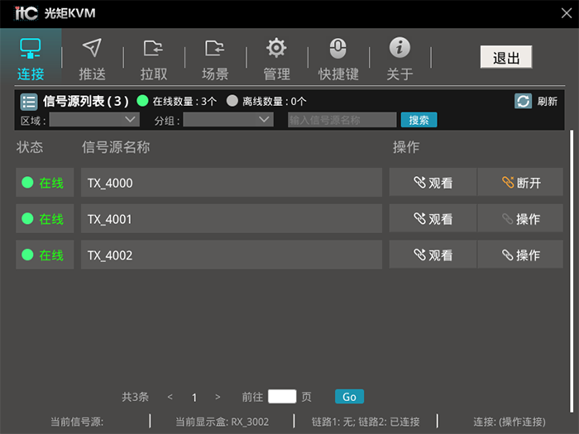Click 观看 for TX_4000
Screen dimensions: 579x434
pos(433,183)
